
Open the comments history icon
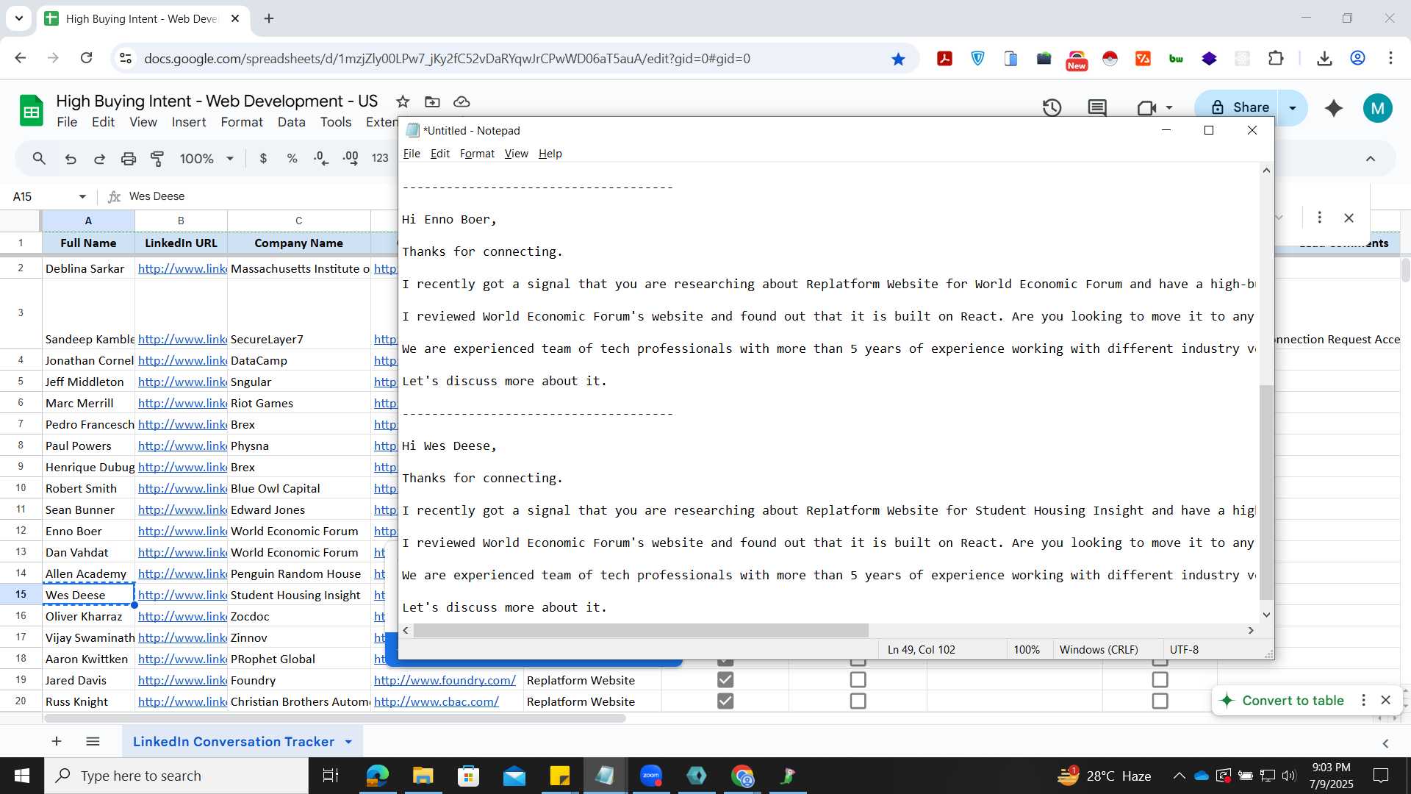[1097, 108]
